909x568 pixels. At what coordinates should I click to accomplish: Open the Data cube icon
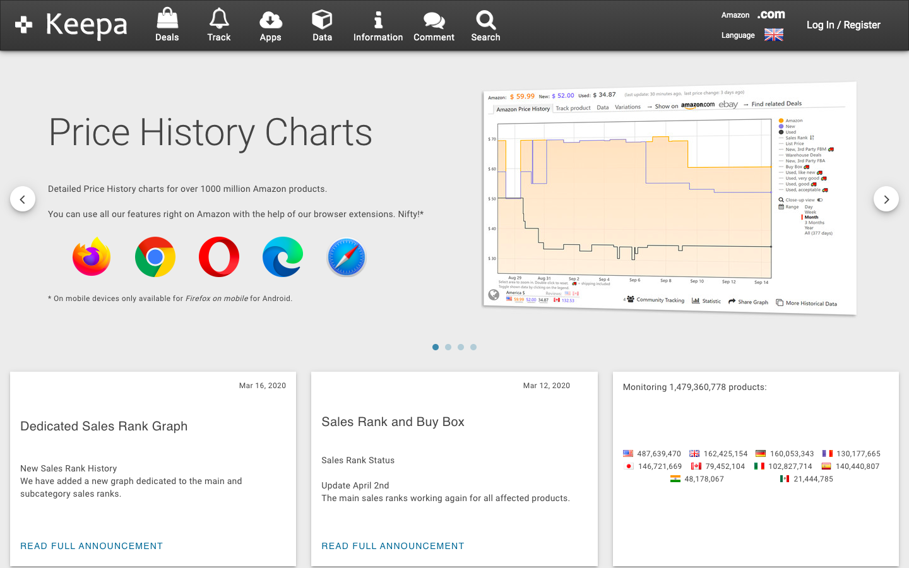click(x=322, y=20)
